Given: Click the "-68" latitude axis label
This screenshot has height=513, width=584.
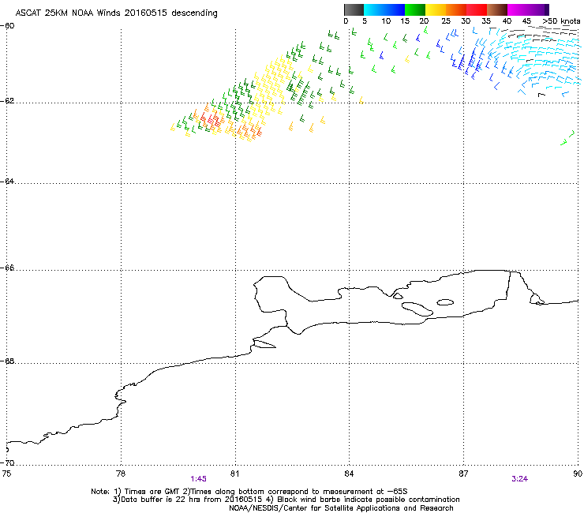Looking at the screenshot, I should (7, 361).
